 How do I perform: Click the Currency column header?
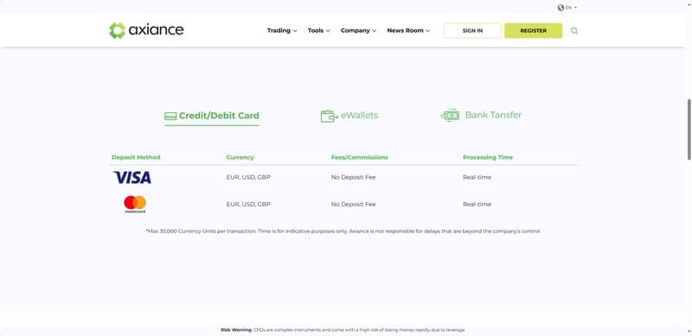click(240, 157)
